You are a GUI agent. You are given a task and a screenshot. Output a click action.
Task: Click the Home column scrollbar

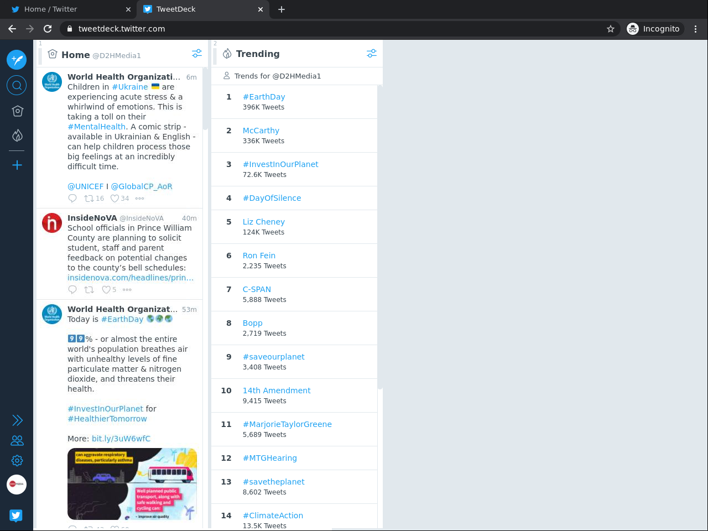tap(205, 98)
